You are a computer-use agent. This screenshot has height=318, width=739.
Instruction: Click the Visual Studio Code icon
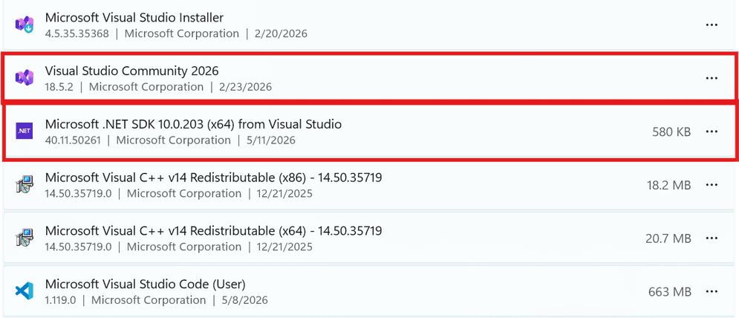(x=24, y=291)
